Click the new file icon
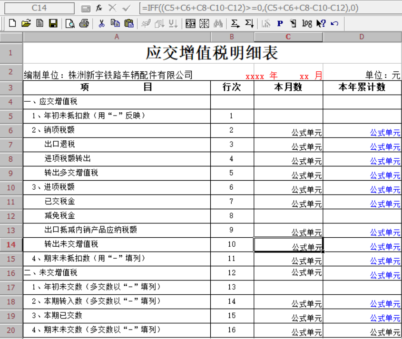402x339 pixels. coord(12,24)
